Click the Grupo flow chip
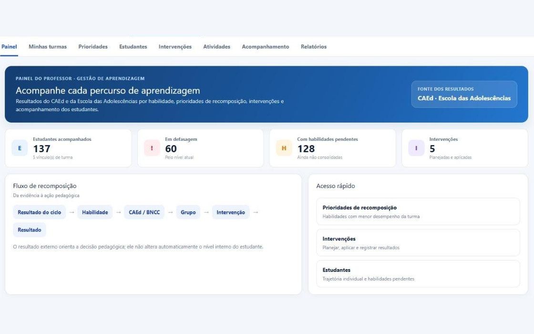The height and width of the screenshot is (334, 534). pyautogui.click(x=188, y=212)
